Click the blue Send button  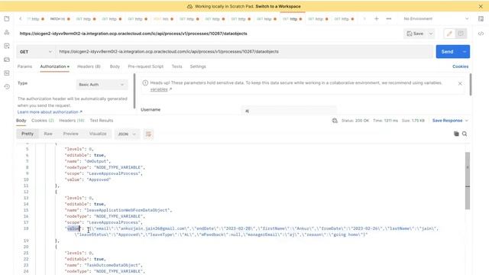point(448,52)
